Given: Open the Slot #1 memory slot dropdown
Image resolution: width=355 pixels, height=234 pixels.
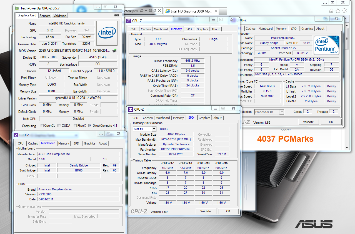Looking at the screenshot, I should click(x=154, y=129).
